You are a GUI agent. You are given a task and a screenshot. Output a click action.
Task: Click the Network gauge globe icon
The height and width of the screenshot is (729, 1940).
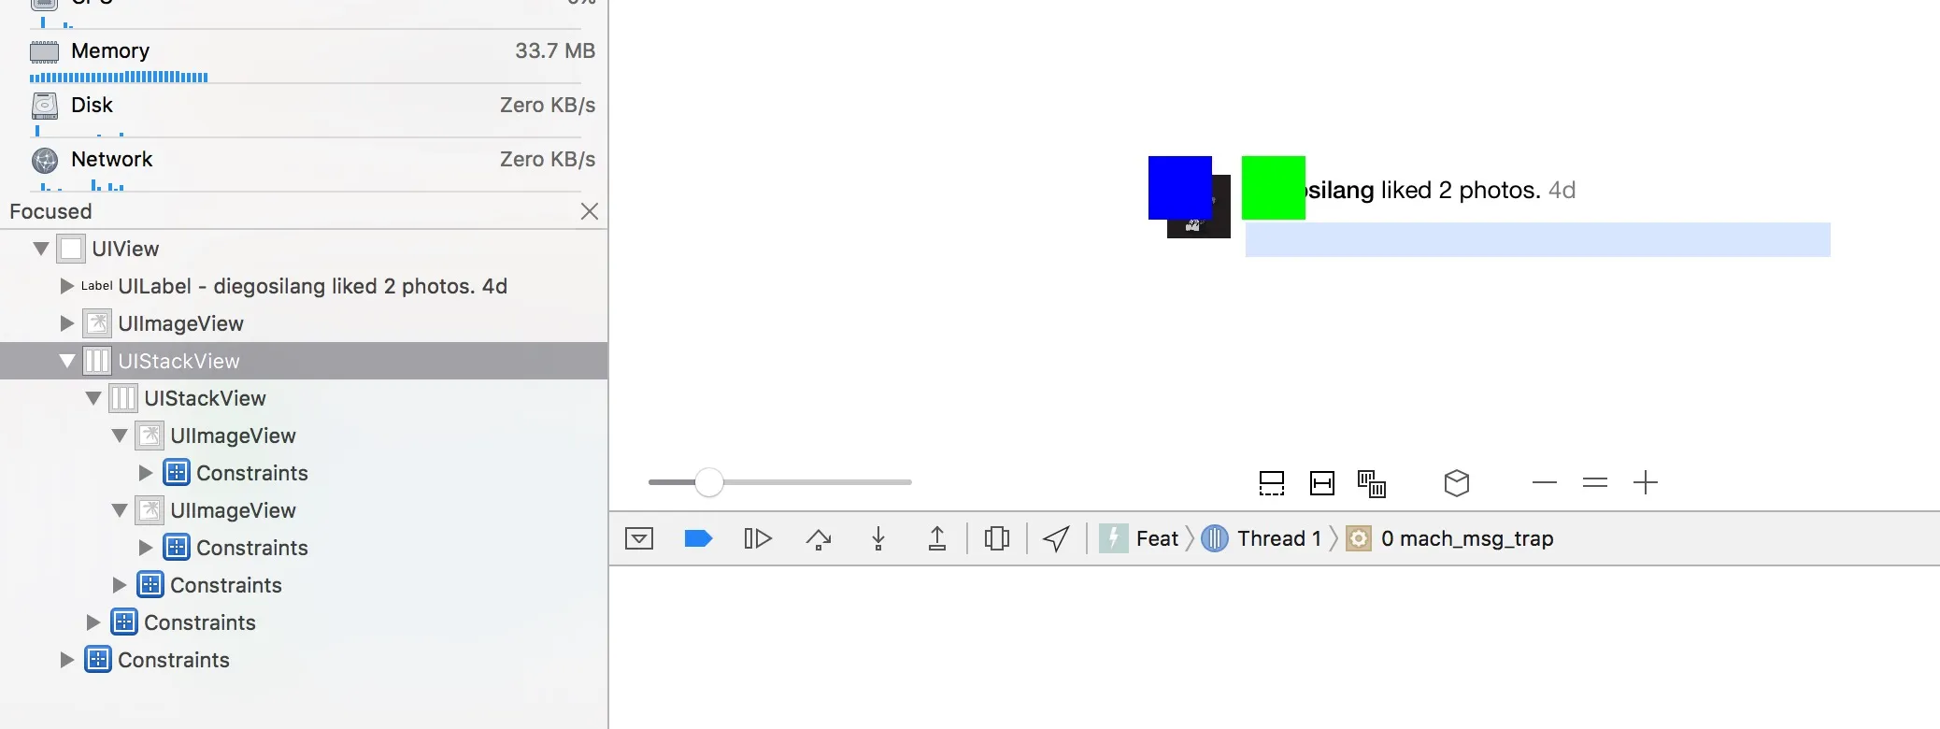click(x=45, y=161)
